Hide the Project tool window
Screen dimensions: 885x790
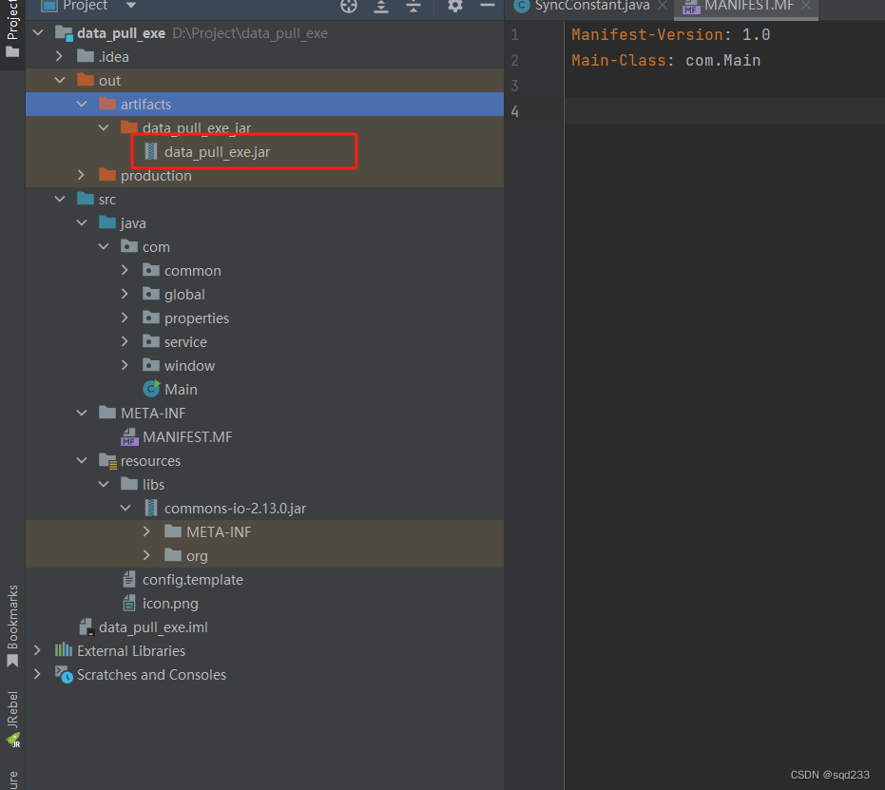pyautogui.click(x=487, y=5)
